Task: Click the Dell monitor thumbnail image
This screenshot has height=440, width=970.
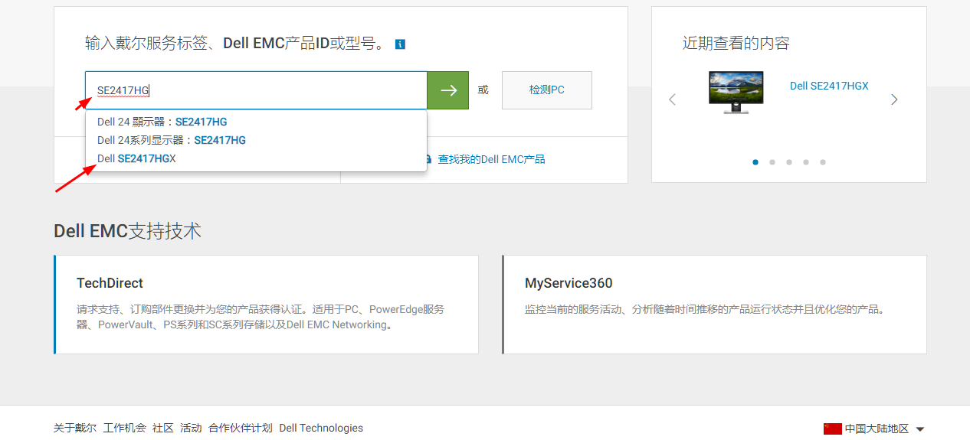Action: coord(736,93)
